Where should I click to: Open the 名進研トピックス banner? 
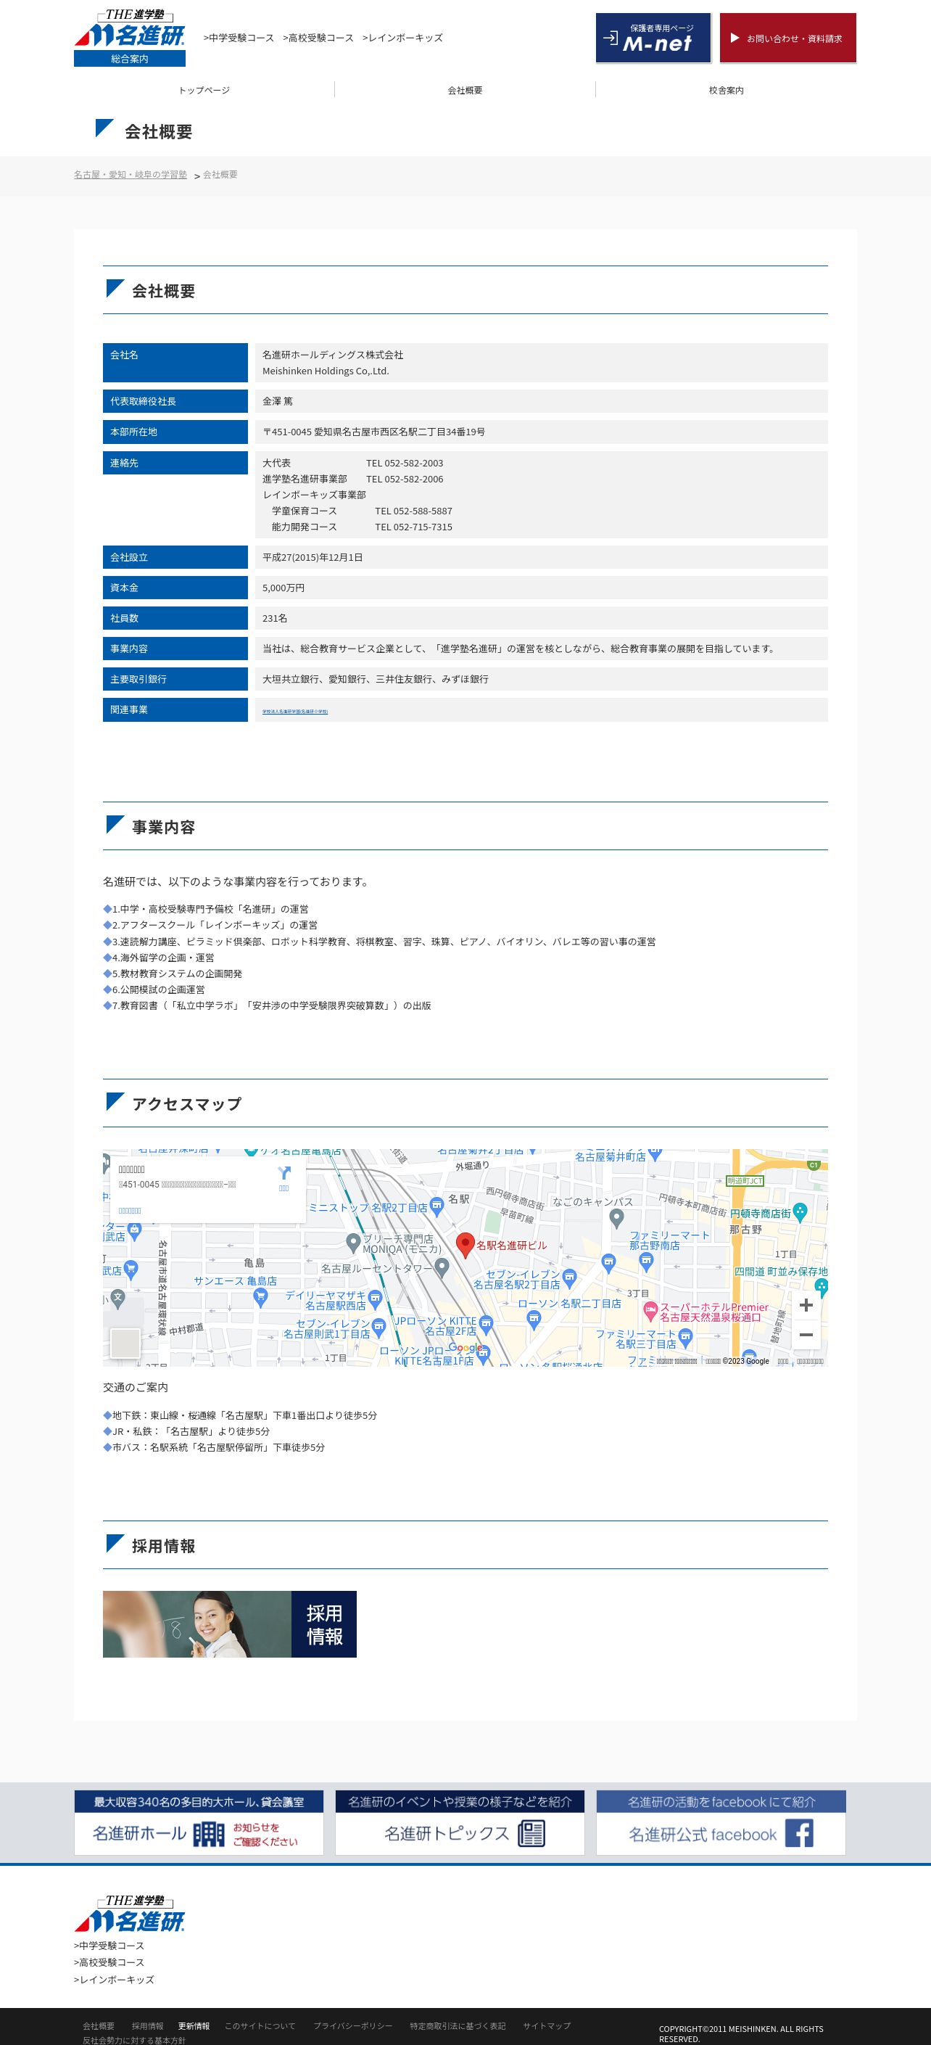click(x=460, y=1822)
